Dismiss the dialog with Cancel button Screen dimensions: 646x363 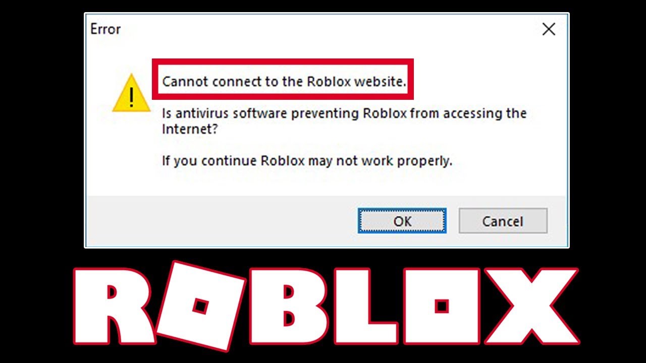(x=503, y=221)
